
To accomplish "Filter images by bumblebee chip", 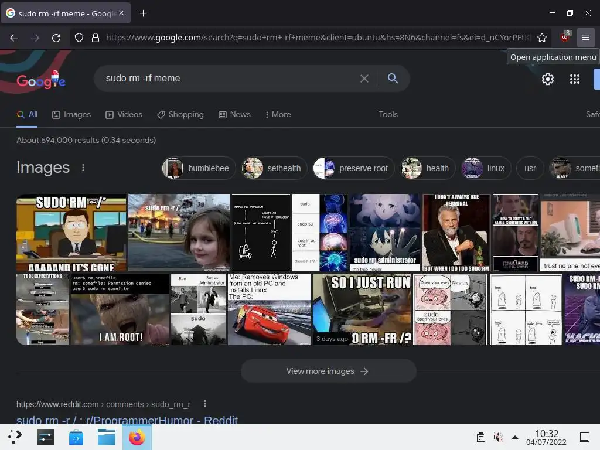I will (x=199, y=168).
